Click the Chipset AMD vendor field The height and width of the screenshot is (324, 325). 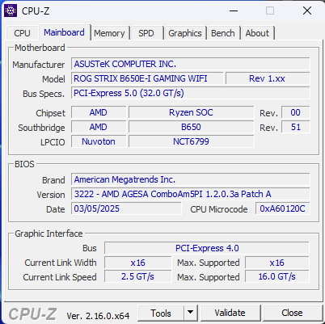click(99, 112)
